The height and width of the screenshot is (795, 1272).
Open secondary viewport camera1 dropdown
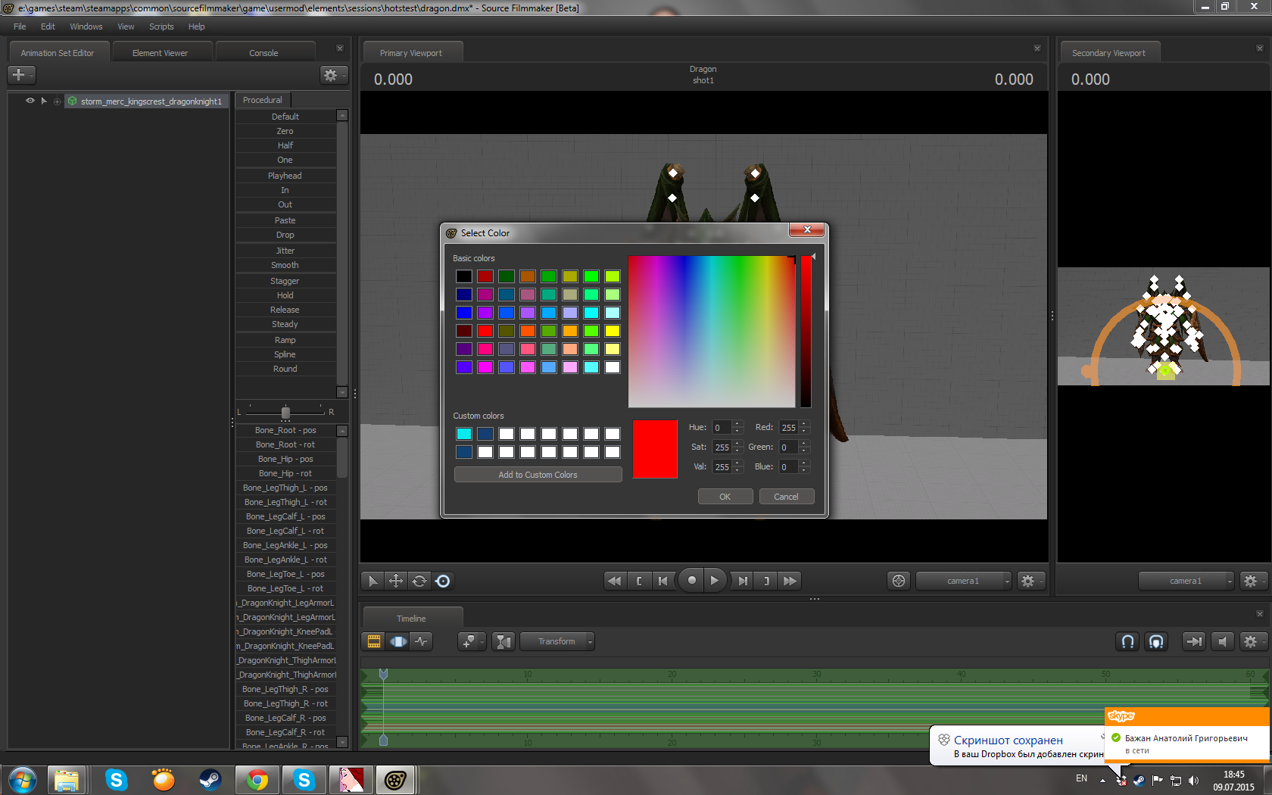point(1186,581)
